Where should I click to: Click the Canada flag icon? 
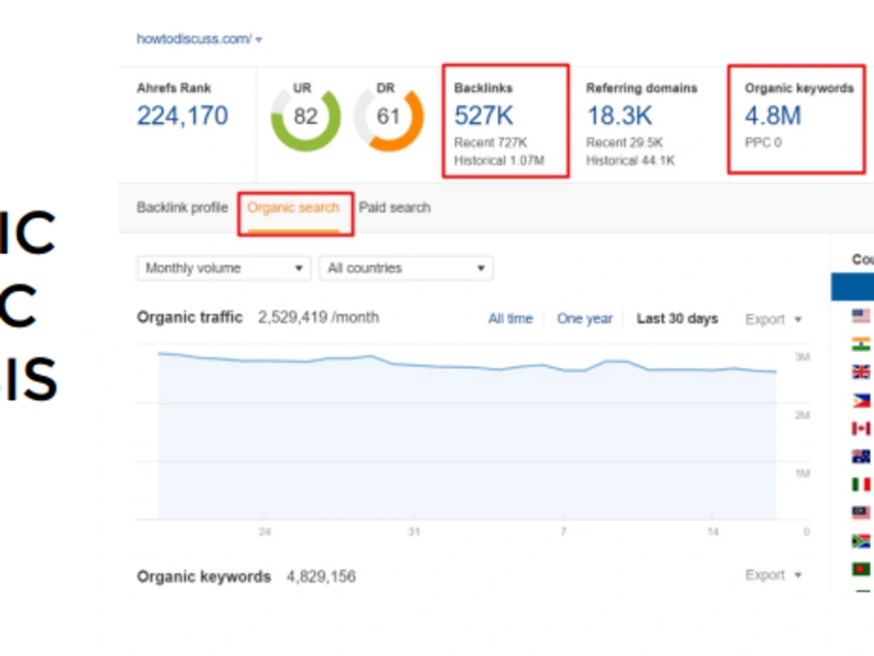point(861,428)
